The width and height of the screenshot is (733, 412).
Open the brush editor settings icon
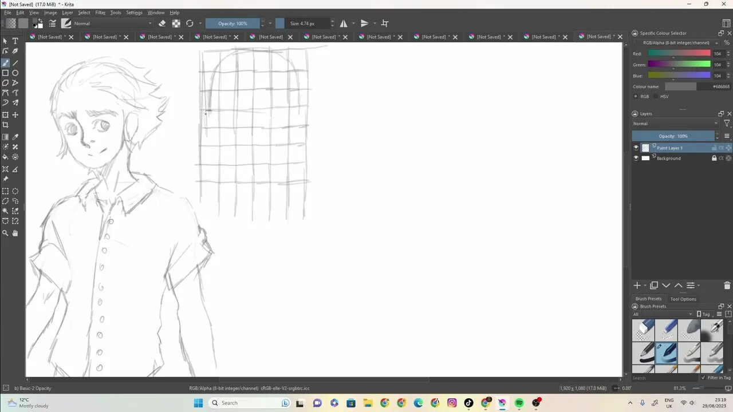(52, 23)
